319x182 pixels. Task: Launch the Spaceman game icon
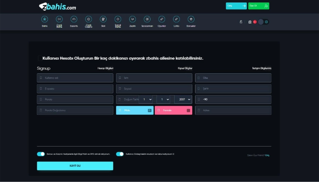(147, 19)
